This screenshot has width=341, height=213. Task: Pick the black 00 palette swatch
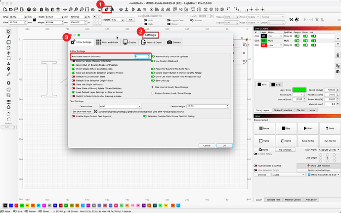(5, 206)
